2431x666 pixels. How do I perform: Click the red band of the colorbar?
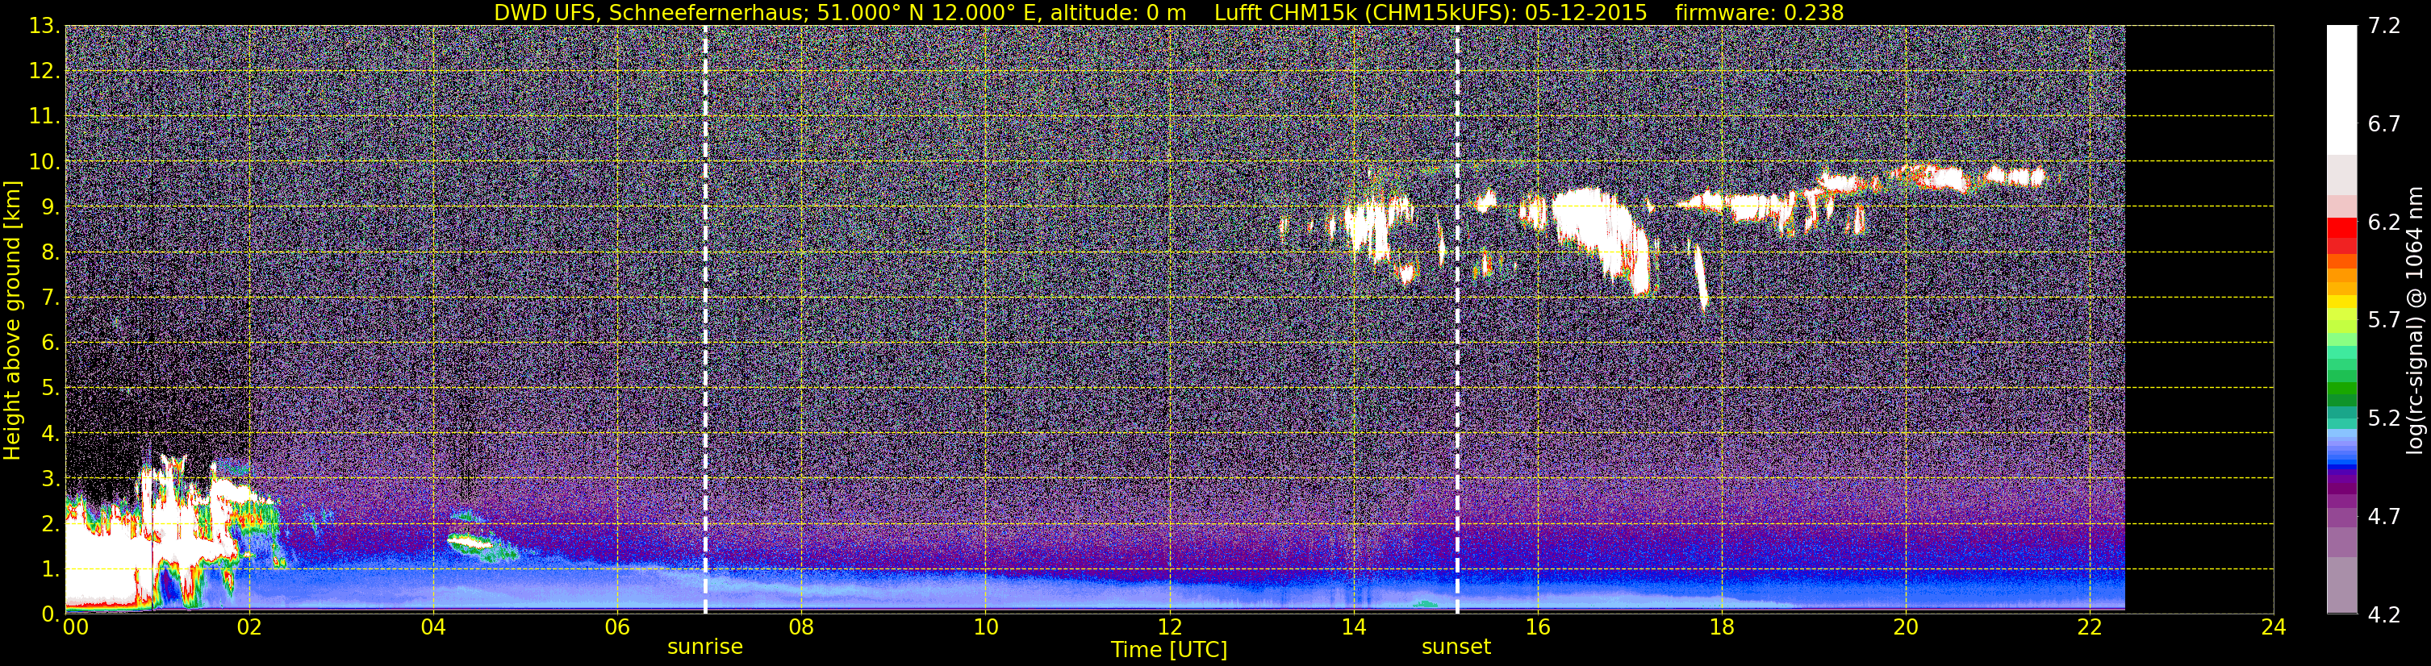point(2341,228)
